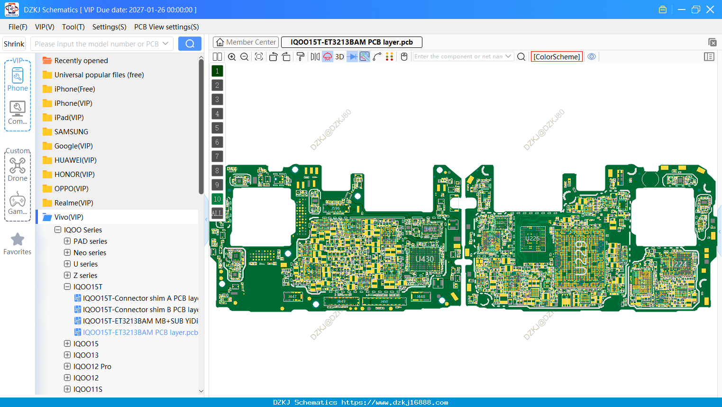Viewport: 722px width, 407px height.
Task: Toggle eye visibility in PCB toolbar
Action: tap(592, 56)
